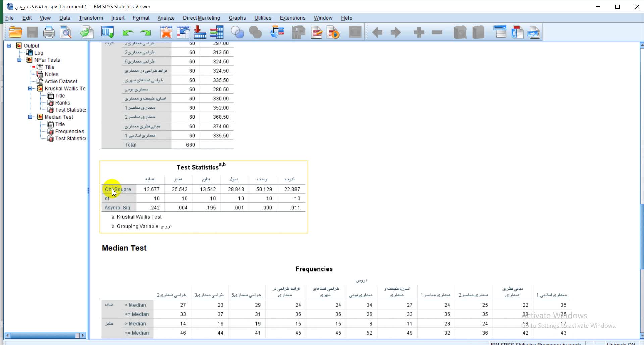Click the Go to Data star icon
This screenshot has width=644, height=345.
click(x=166, y=32)
